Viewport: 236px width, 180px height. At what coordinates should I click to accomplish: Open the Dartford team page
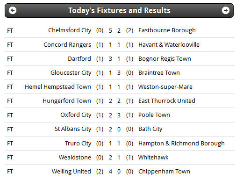coord(79,59)
